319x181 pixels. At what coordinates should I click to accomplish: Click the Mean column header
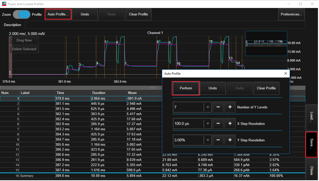pos(144,93)
